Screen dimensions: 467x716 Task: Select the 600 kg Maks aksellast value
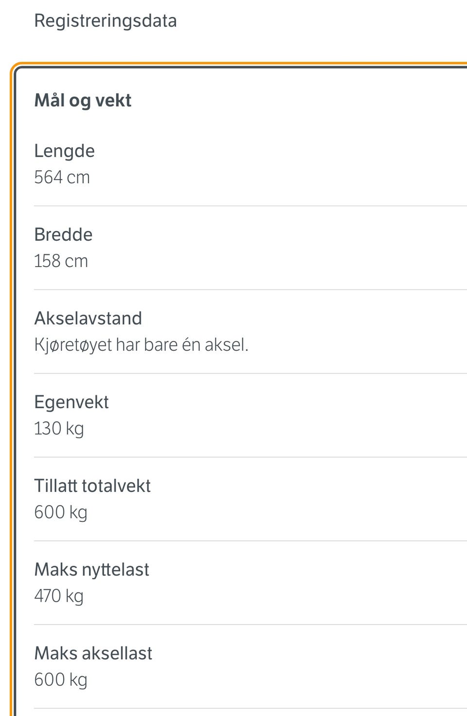61,680
